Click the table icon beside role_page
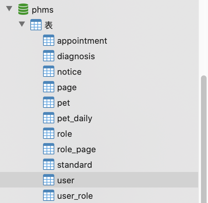 click(x=49, y=149)
